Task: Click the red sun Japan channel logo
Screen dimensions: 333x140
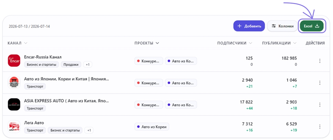Action: (x=14, y=82)
